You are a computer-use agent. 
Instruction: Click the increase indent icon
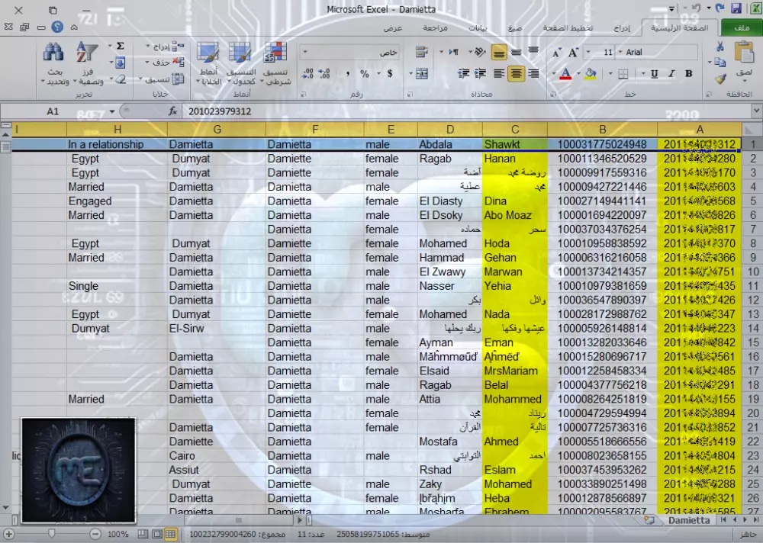pyautogui.click(x=463, y=73)
